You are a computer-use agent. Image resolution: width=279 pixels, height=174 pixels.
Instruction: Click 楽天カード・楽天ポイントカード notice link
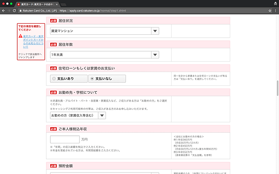point(33,42)
